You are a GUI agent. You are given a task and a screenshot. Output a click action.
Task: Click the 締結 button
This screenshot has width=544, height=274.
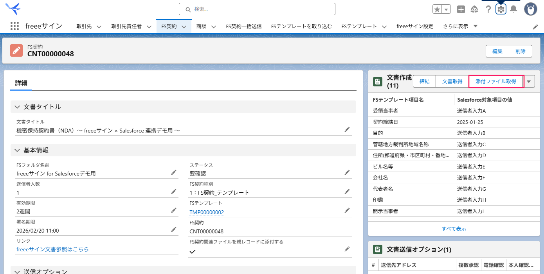tap(425, 81)
